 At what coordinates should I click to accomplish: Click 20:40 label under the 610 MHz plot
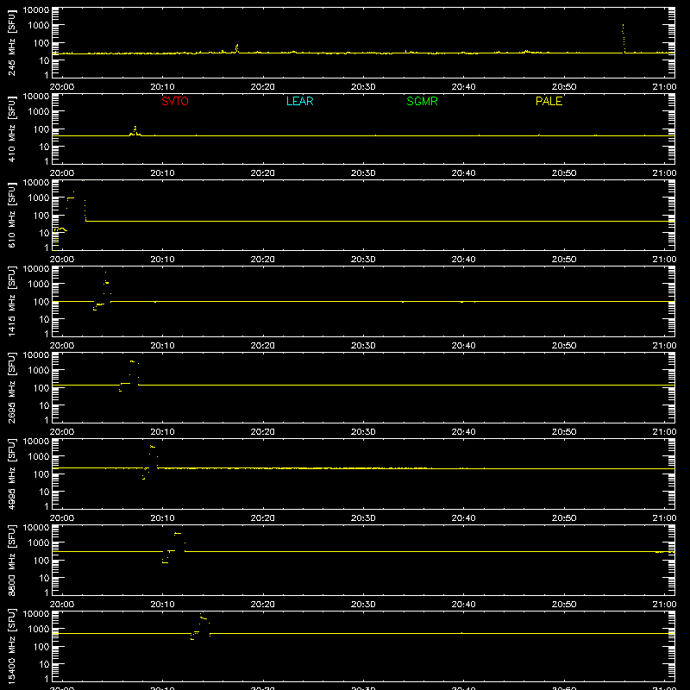(463, 260)
